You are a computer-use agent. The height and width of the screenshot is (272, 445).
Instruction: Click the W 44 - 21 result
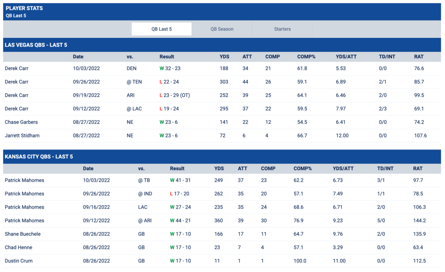click(180, 221)
